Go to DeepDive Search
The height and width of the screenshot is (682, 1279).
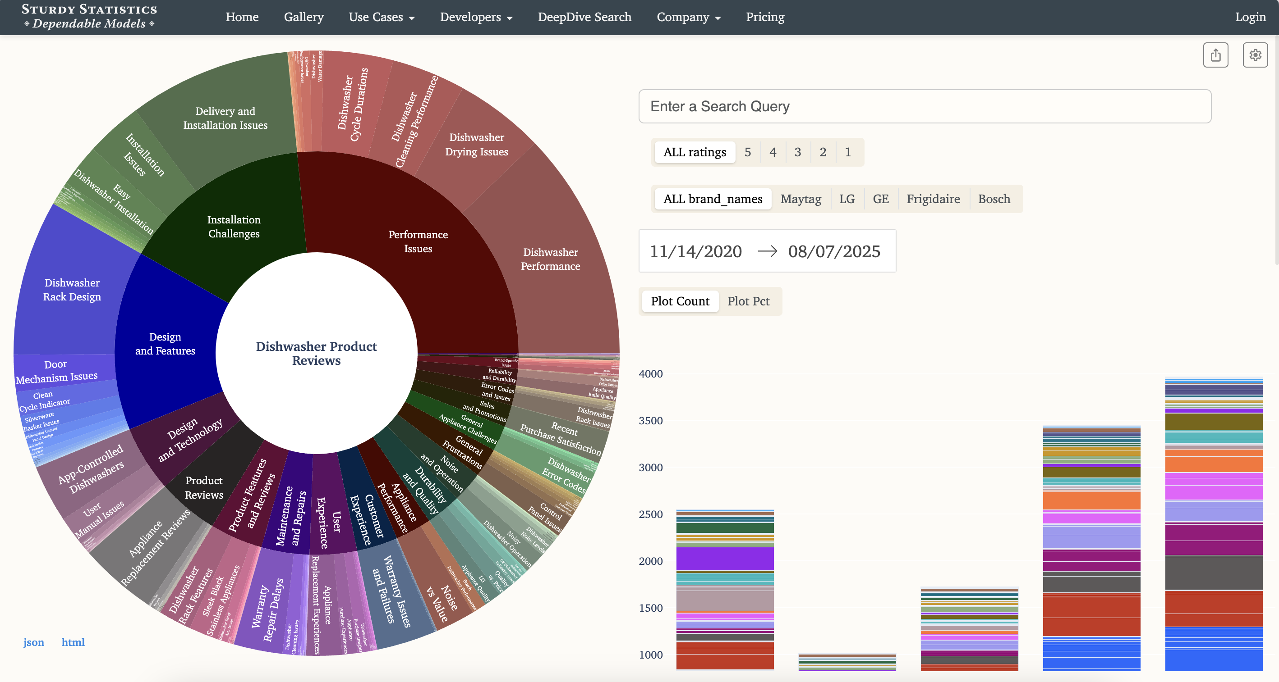click(x=584, y=17)
